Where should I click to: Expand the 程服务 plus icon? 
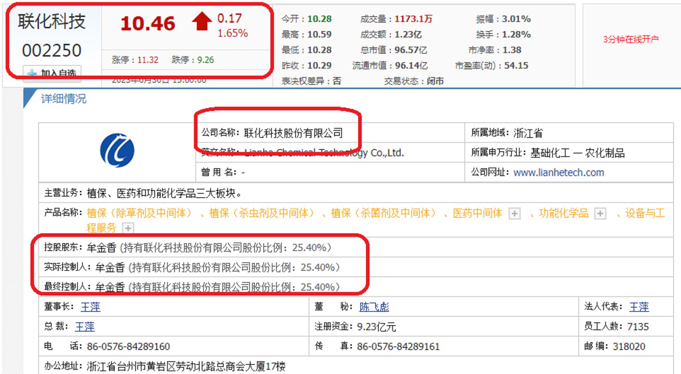point(128,228)
